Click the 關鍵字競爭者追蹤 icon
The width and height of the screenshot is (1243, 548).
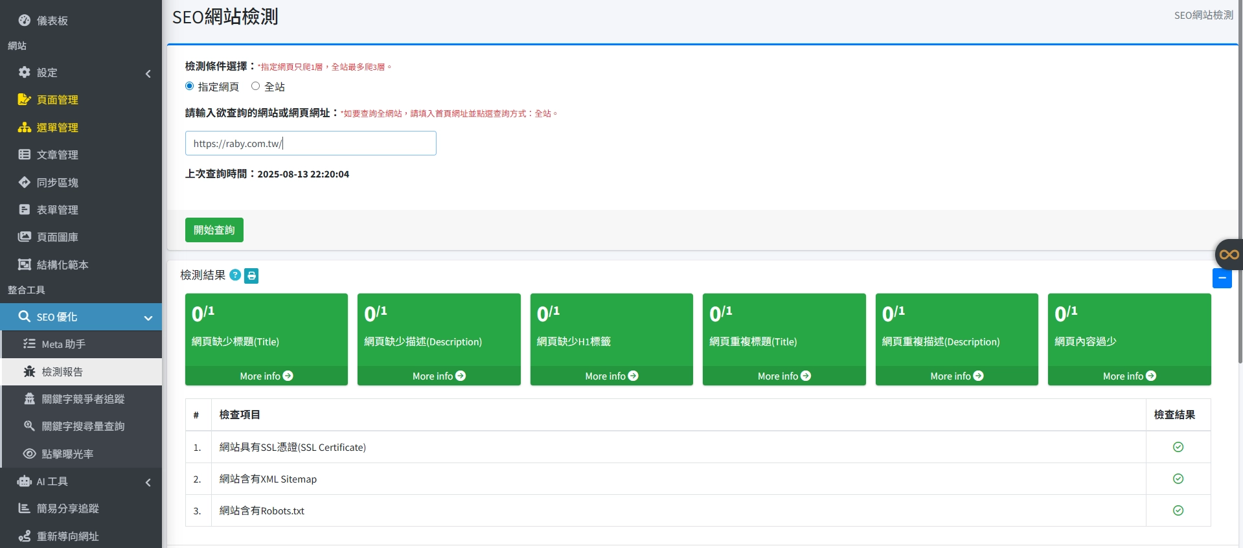[x=30, y=398]
